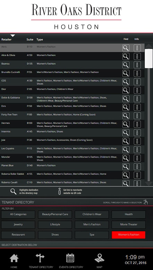This screenshot has width=153, height=270.
Task: Sort list by Retailer column
Action: pos(7,39)
